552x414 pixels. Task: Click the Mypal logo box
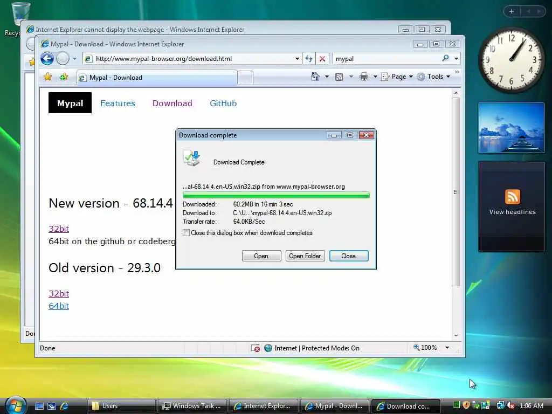70,103
